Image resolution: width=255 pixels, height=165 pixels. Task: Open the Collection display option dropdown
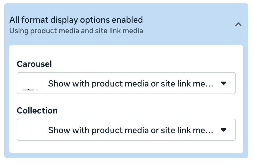[x=126, y=130]
